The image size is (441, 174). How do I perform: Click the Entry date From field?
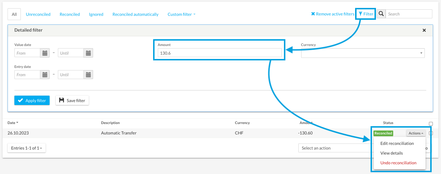click(27, 75)
